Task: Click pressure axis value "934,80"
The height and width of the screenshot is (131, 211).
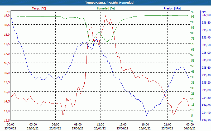Action: [x=206, y=98]
